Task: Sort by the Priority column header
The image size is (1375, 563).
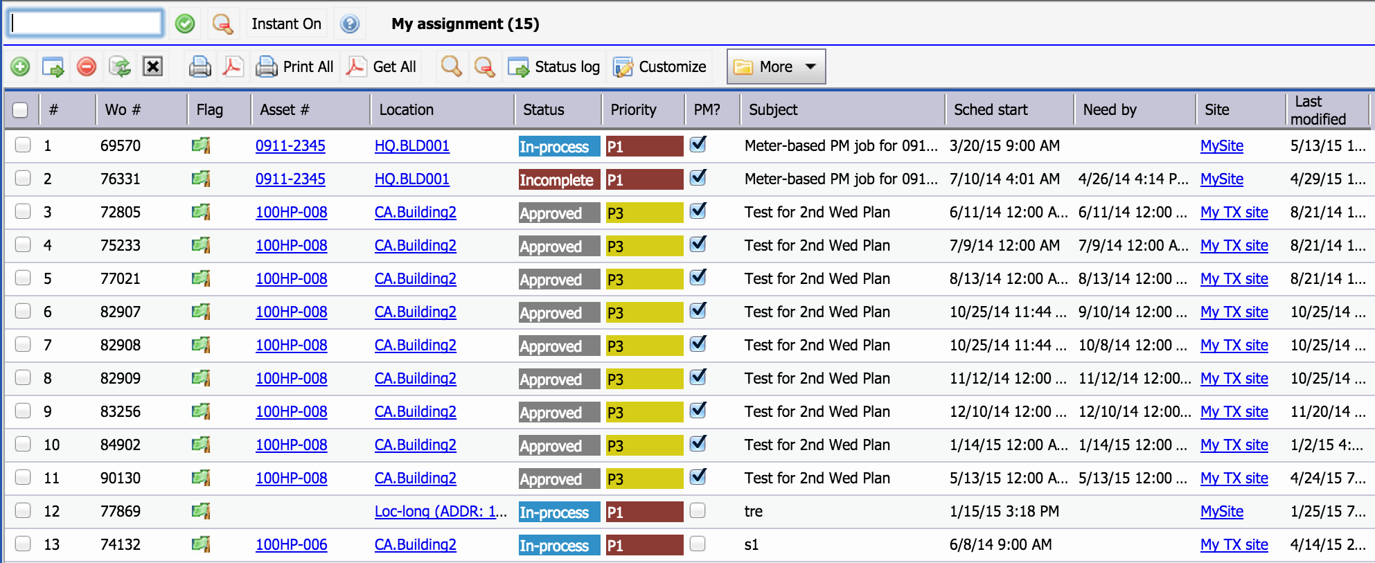Action: click(x=633, y=109)
